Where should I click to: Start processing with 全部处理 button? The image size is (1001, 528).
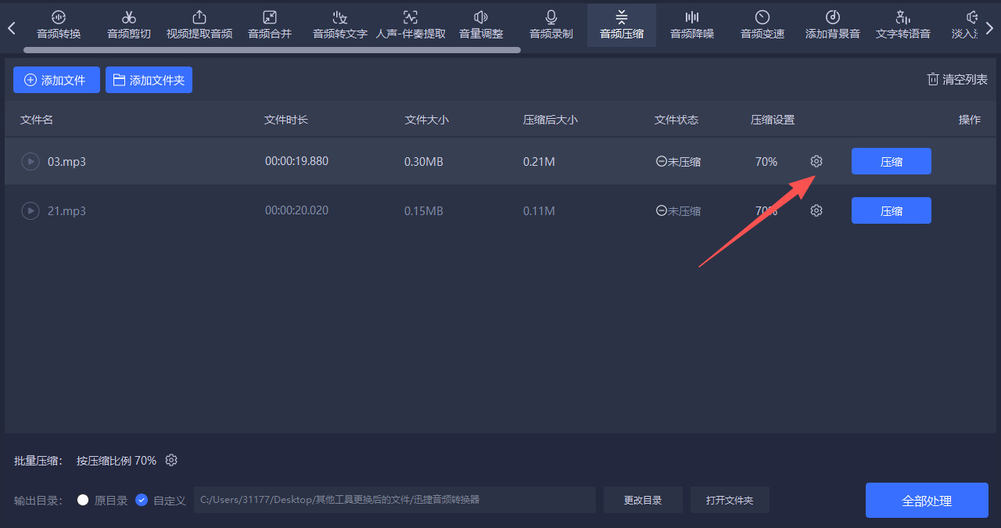[x=927, y=501]
